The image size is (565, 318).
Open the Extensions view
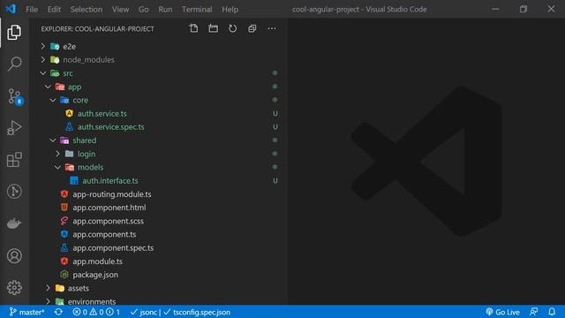coord(14,159)
